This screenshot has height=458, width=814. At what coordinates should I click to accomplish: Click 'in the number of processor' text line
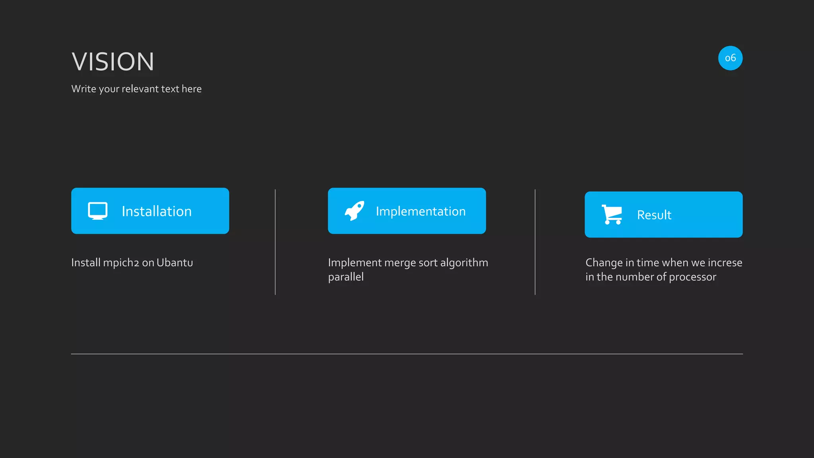tap(651, 277)
